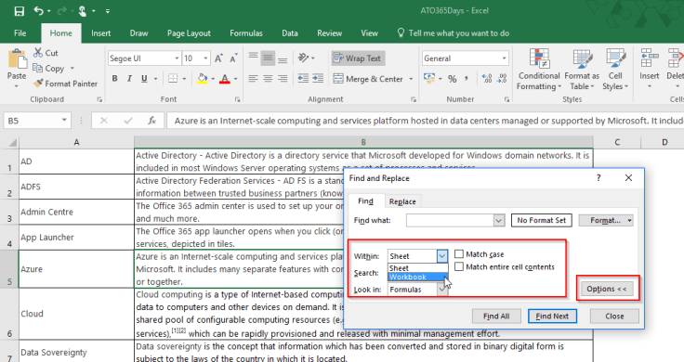Open Format as Table gallery
684x362 pixels.
pos(582,70)
